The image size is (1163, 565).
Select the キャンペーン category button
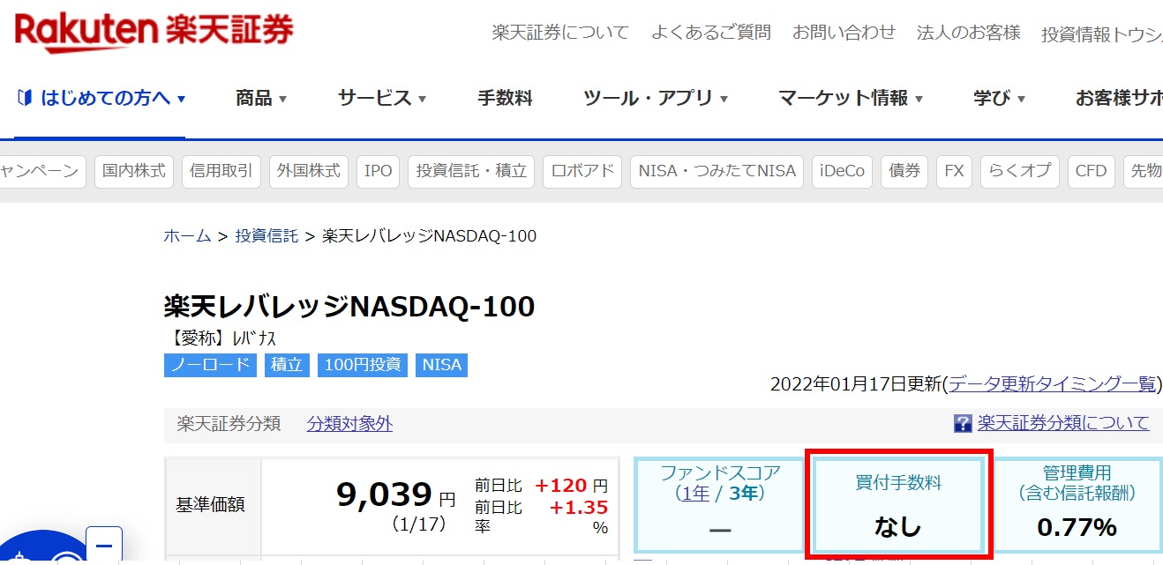tap(42, 171)
